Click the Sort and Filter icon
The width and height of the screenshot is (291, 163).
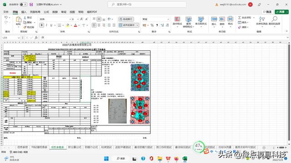coord(262,19)
